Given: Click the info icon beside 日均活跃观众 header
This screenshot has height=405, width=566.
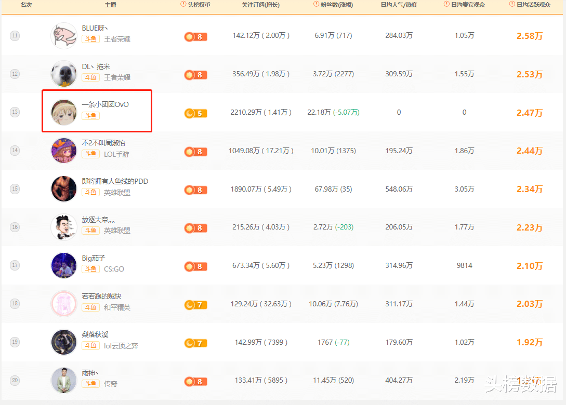Looking at the screenshot, I should (512, 4).
